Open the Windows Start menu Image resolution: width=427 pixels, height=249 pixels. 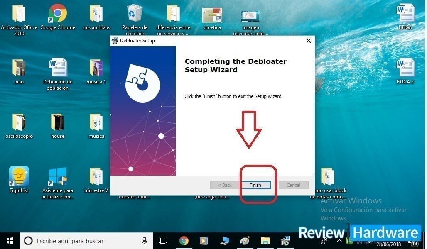click(x=10, y=241)
